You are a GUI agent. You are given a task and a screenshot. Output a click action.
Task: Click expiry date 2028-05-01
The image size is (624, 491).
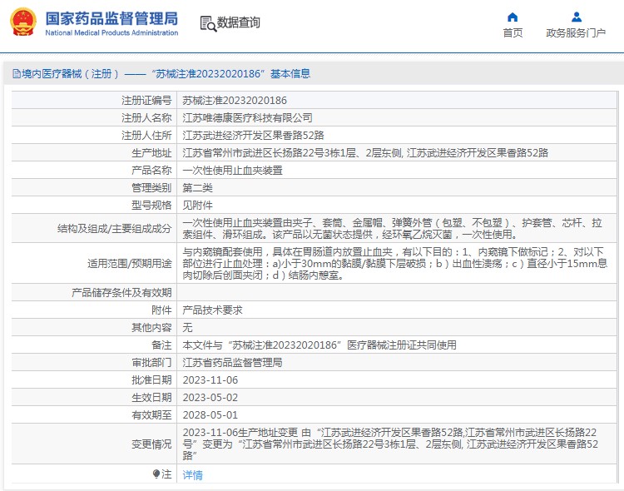[x=210, y=415]
